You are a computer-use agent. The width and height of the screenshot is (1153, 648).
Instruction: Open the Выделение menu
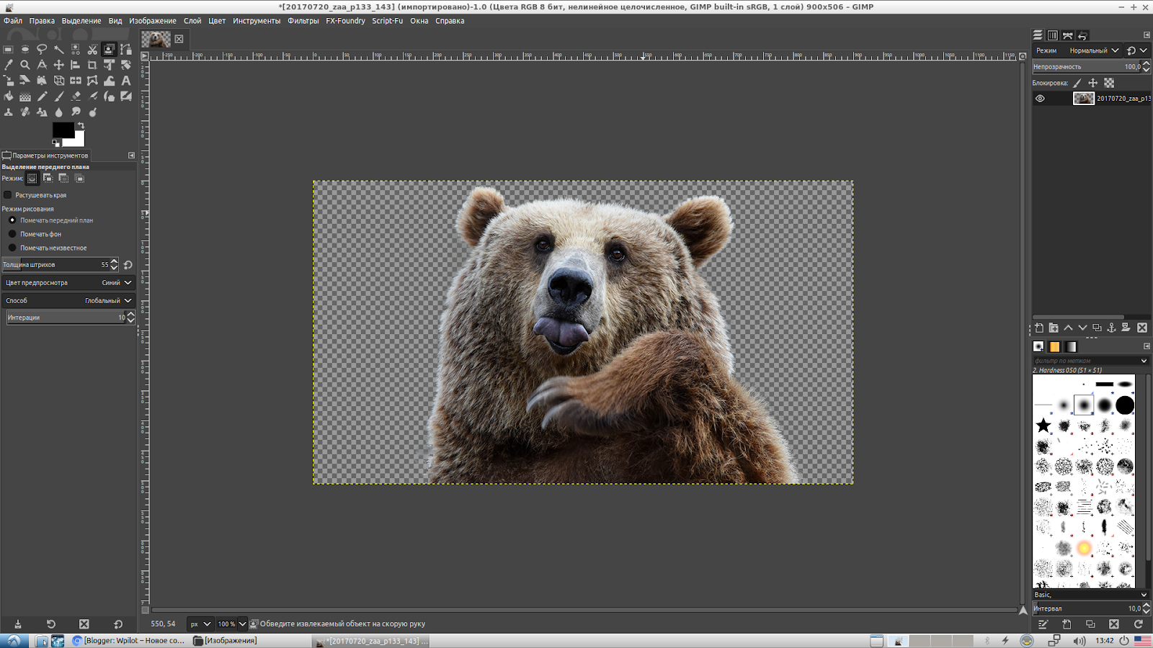(x=81, y=21)
